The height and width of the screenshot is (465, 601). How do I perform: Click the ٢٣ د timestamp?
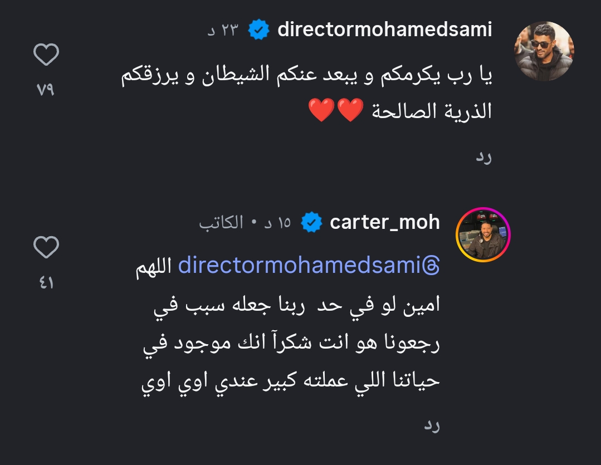click(x=222, y=30)
